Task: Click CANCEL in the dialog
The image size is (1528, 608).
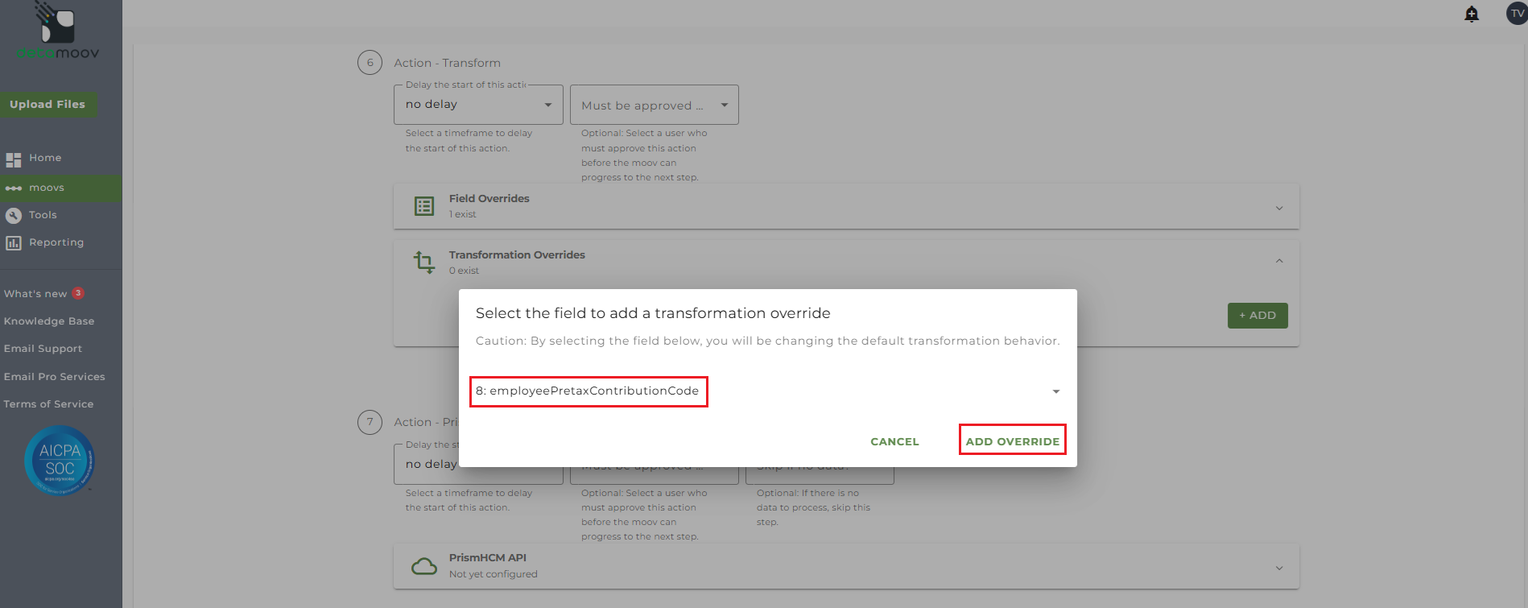Action: pos(894,441)
